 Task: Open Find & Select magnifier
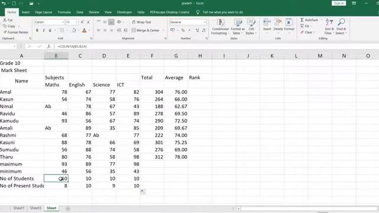(341, 27)
